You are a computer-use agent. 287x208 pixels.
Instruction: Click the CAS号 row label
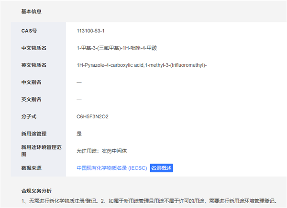pos(29,31)
